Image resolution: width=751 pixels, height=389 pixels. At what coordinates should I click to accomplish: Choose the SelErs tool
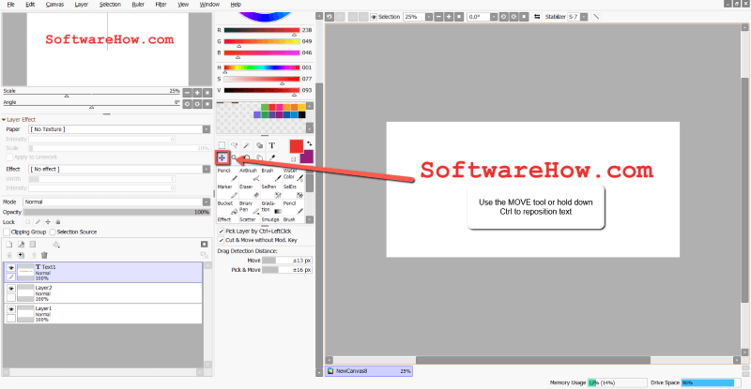click(293, 191)
